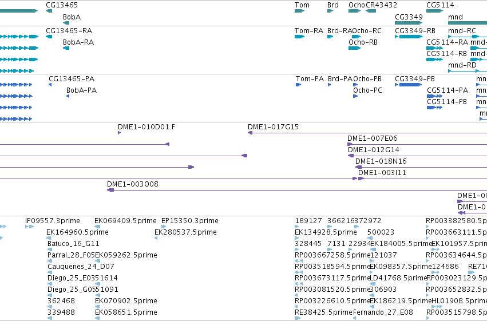Open the 328445 feature label
The height and width of the screenshot is (321, 487).
[308, 244]
